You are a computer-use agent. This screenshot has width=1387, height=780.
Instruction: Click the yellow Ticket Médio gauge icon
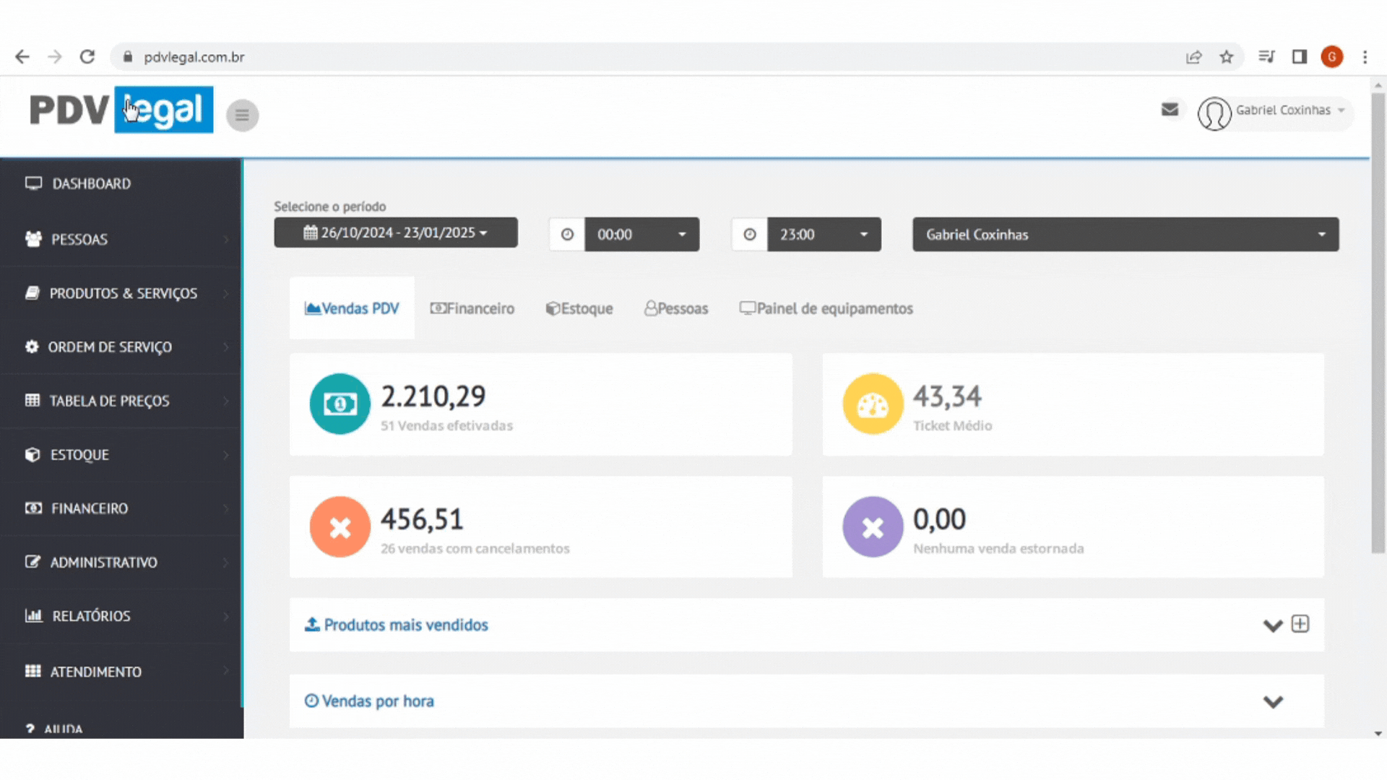pyautogui.click(x=873, y=404)
